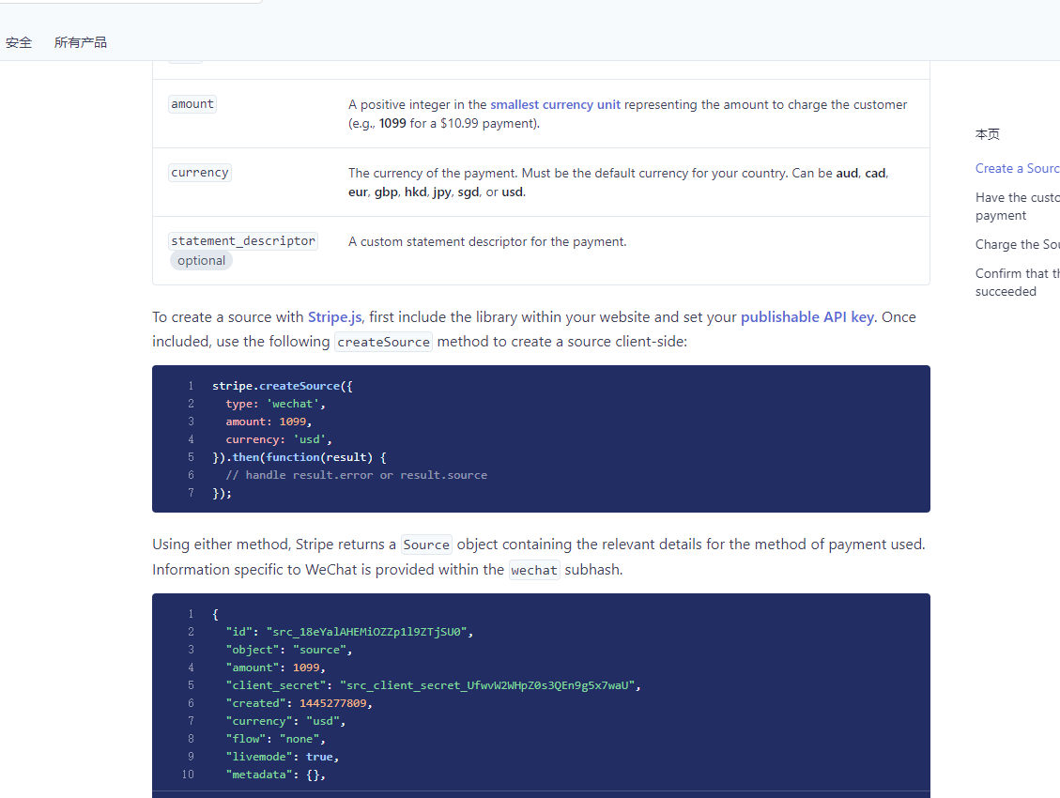Viewport: 1060px width, 798px height.
Task: Jump to Have the customer payment section
Action: 1018,207
